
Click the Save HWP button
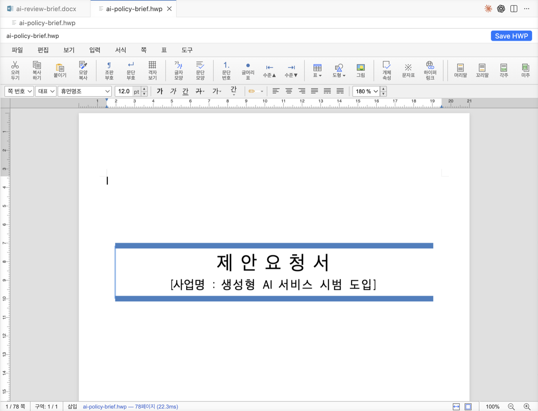pyautogui.click(x=511, y=36)
